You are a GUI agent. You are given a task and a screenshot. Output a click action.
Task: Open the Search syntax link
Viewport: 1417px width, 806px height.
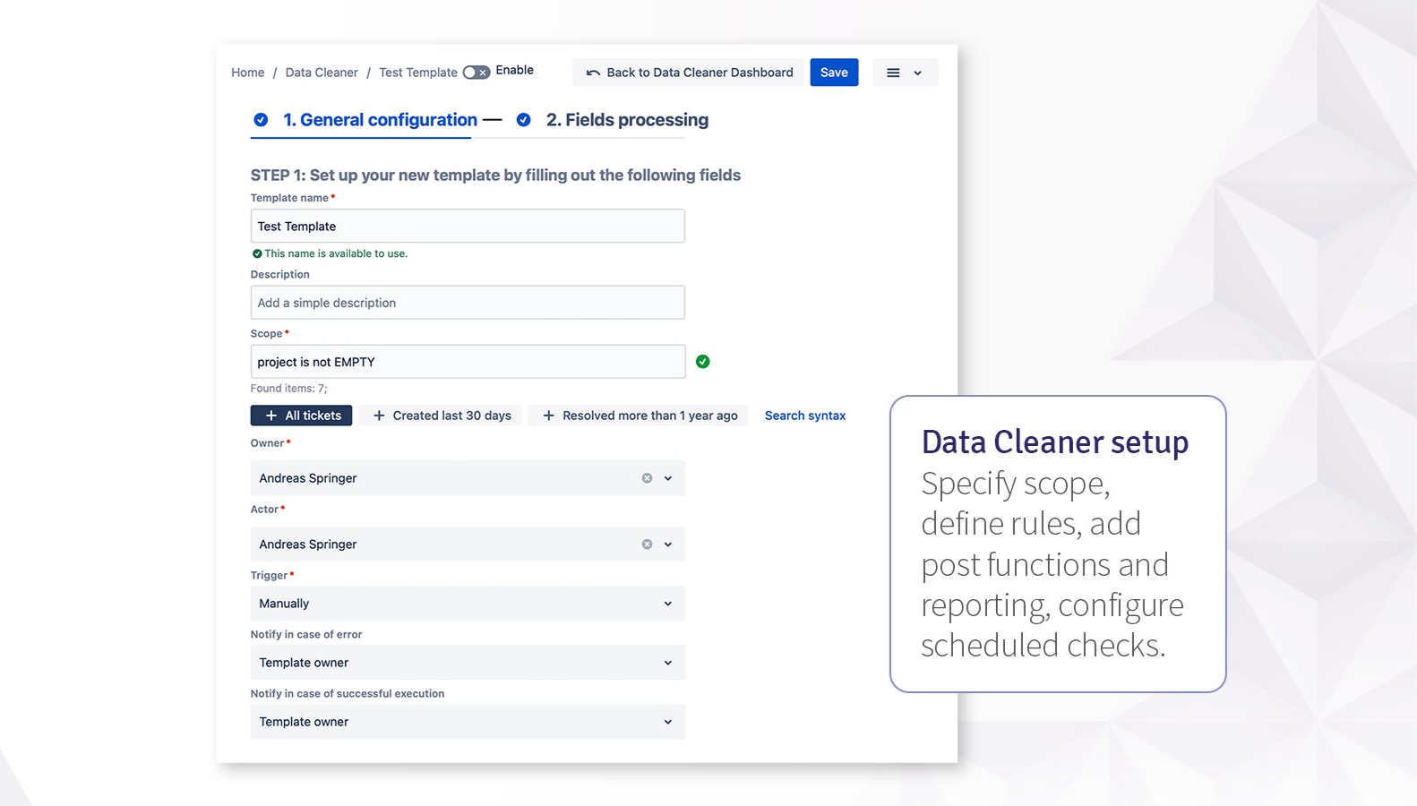[x=804, y=416]
